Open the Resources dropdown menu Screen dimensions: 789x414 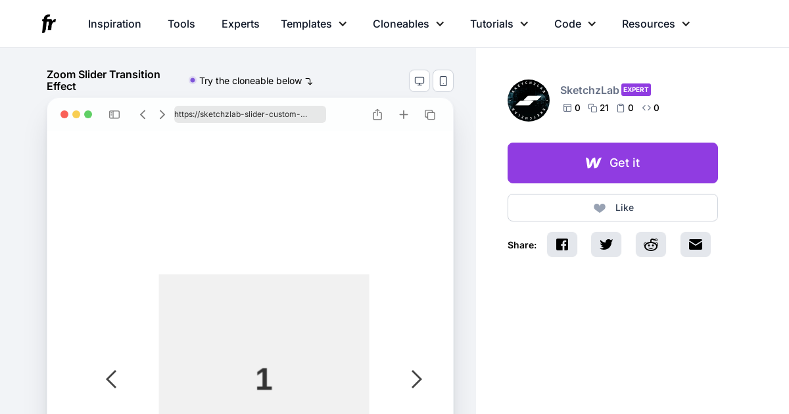point(656,24)
